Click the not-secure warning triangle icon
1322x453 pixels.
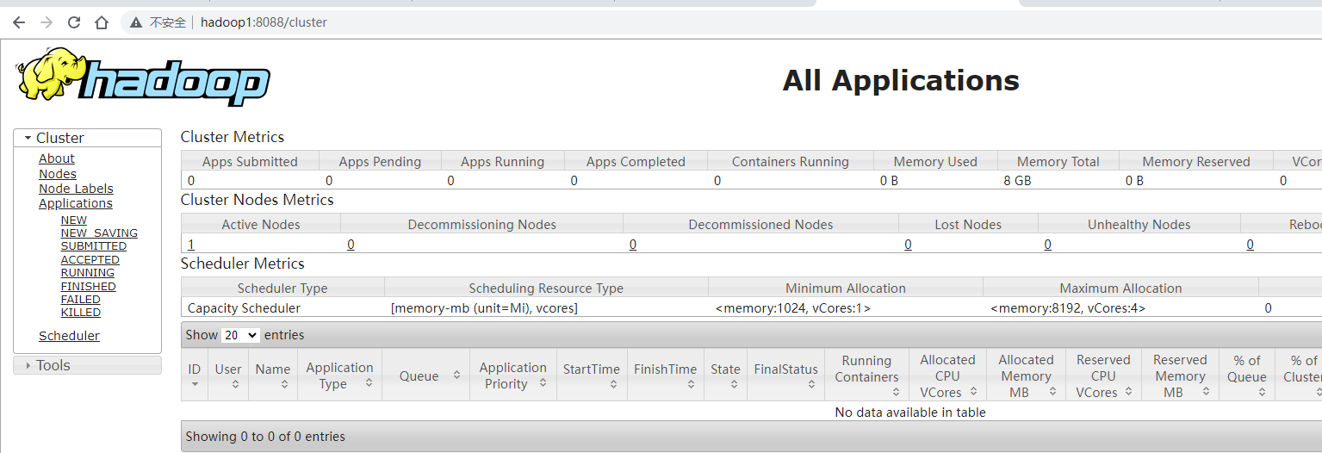[136, 22]
